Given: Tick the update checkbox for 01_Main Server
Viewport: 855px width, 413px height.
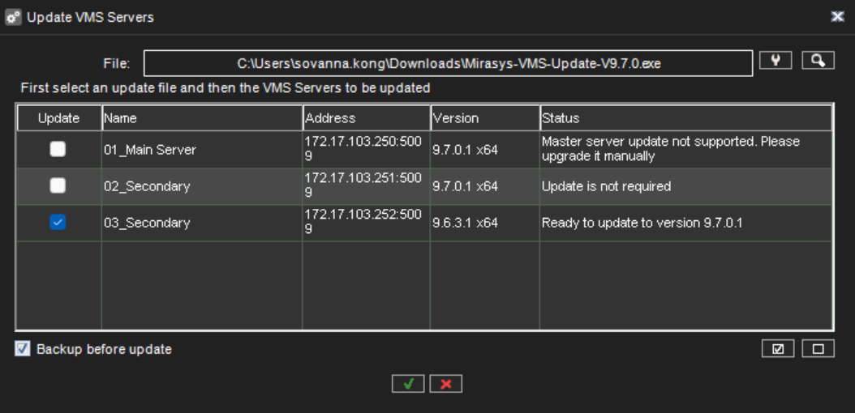Looking at the screenshot, I should click(58, 149).
